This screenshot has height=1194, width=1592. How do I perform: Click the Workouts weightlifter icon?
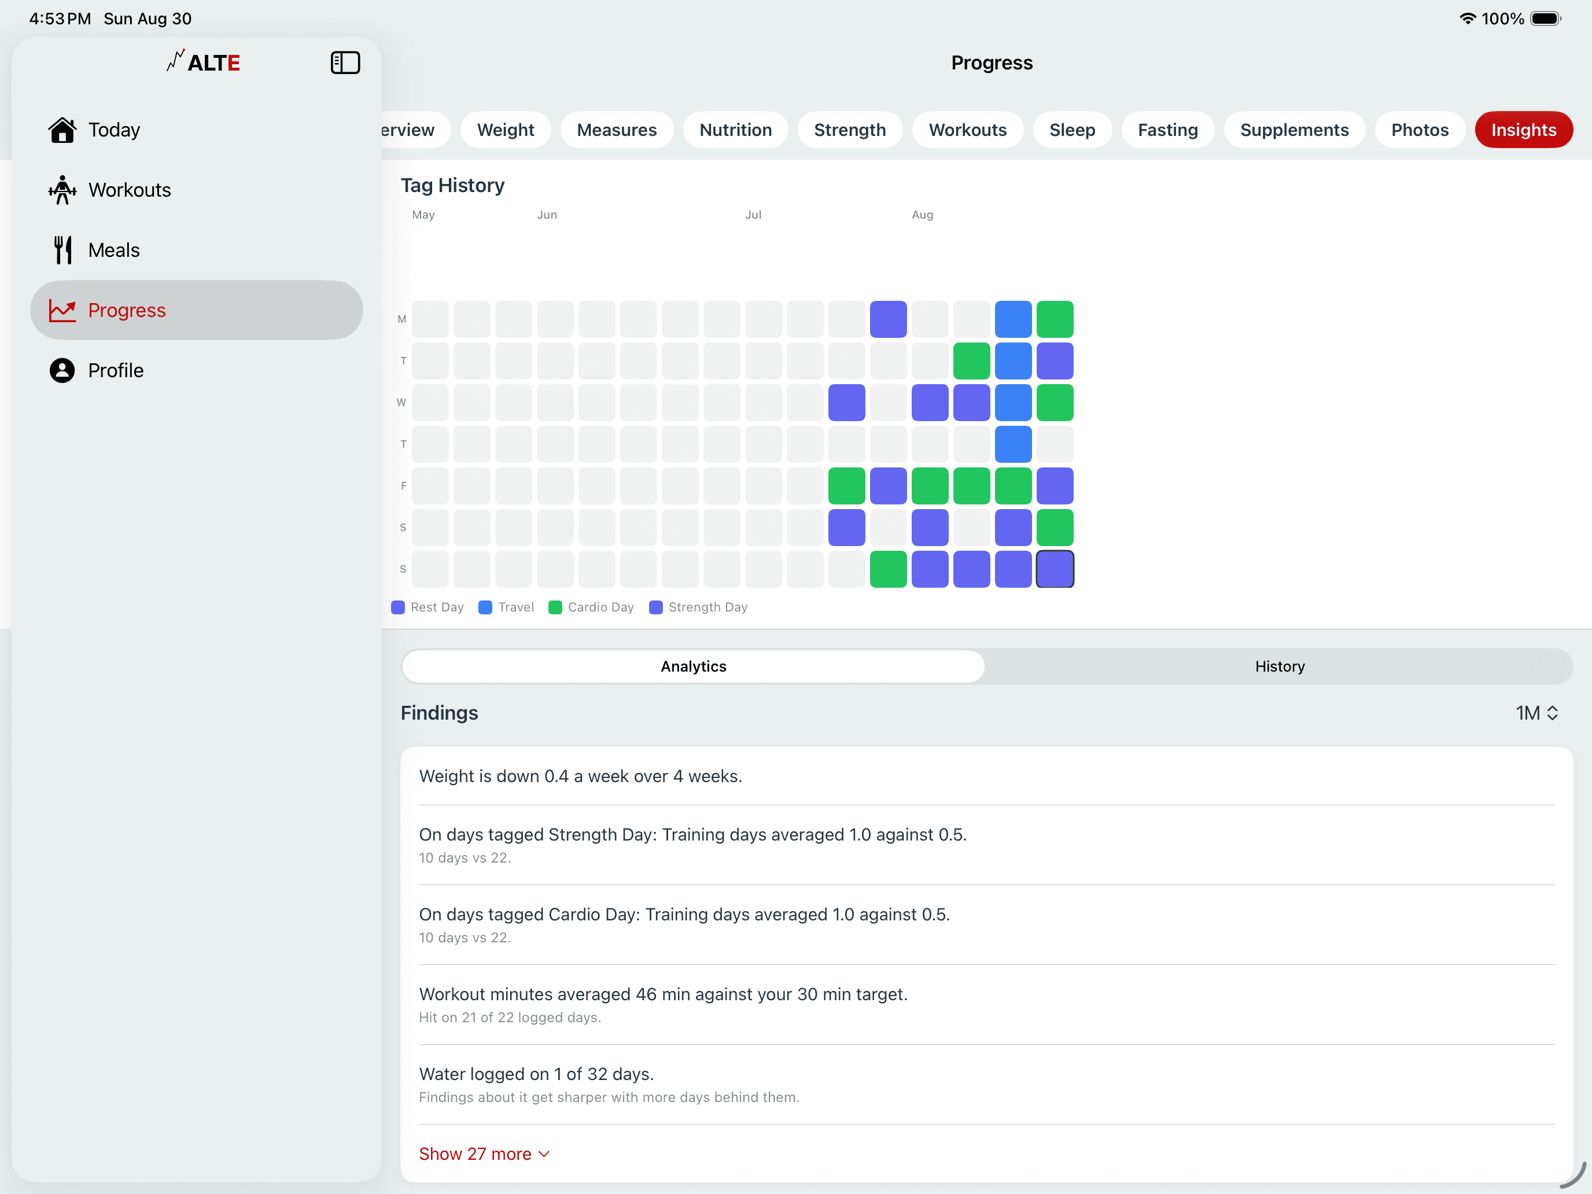[62, 190]
